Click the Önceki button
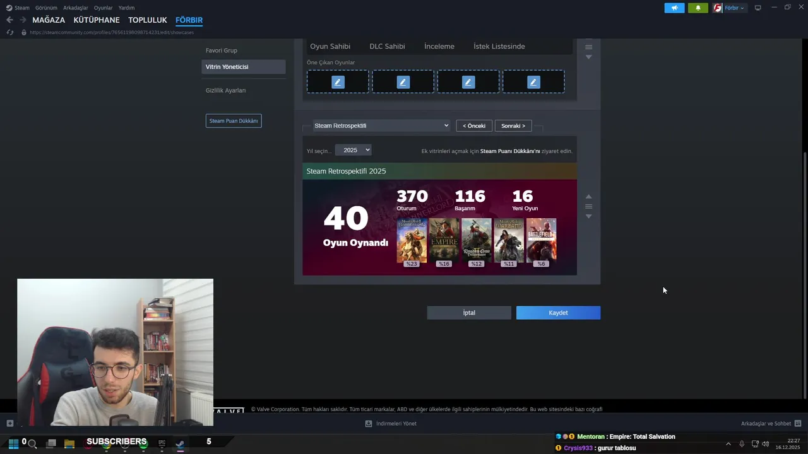The image size is (808, 454). click(474, 125)
